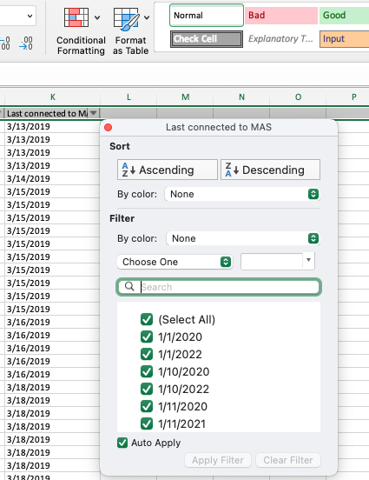369x480 pixels.
Task: Select column N header
Action: (x=241, y=97)
